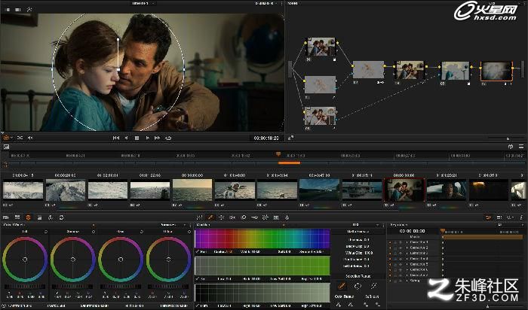Select the orange-outlined last node
This screenshot has width=528, height=310.
496,71
